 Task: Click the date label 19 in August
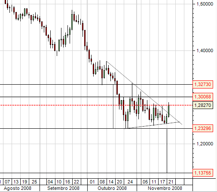point(24,182)
